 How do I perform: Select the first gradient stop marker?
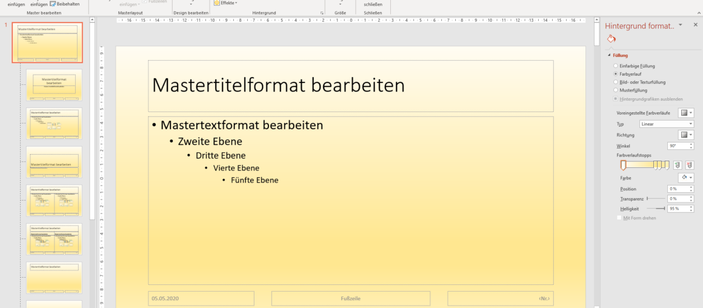[623, 166]
